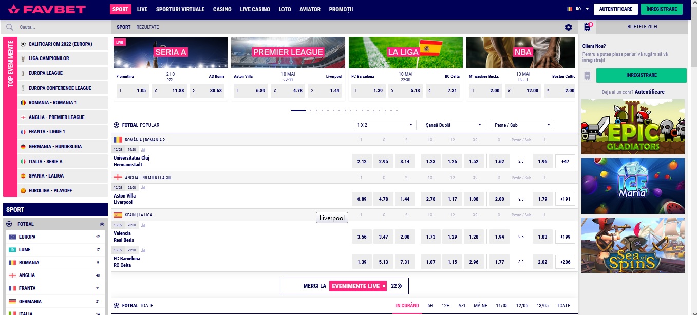Click England flag in Premier League row header
This screenshot has height=315, width=697.
(118, 178)
